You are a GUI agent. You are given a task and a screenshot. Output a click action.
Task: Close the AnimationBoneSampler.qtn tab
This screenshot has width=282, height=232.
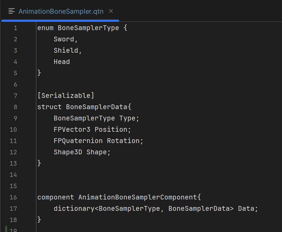tap(111, 11)
